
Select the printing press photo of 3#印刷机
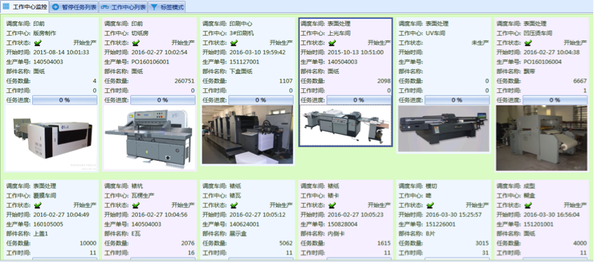pos(248,135)
